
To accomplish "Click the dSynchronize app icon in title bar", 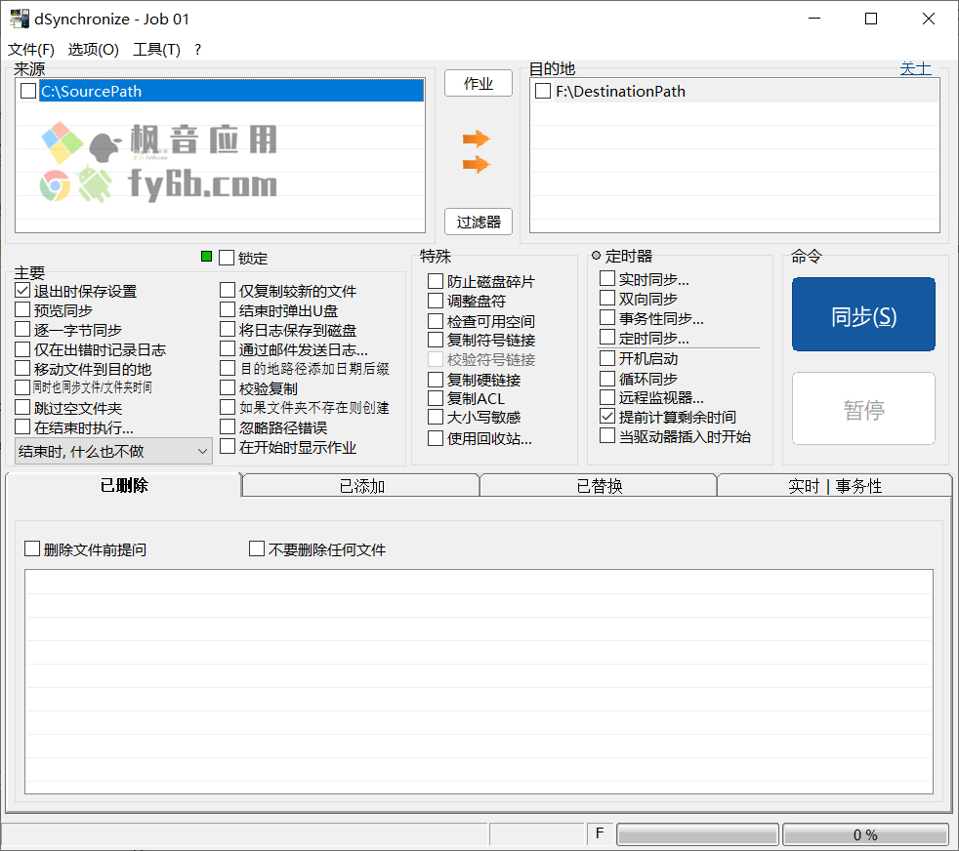I will (x=20, y=19).
